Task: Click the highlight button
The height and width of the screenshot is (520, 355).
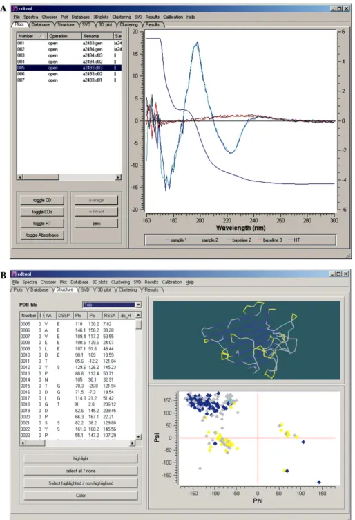Action: tap(81, 458)
